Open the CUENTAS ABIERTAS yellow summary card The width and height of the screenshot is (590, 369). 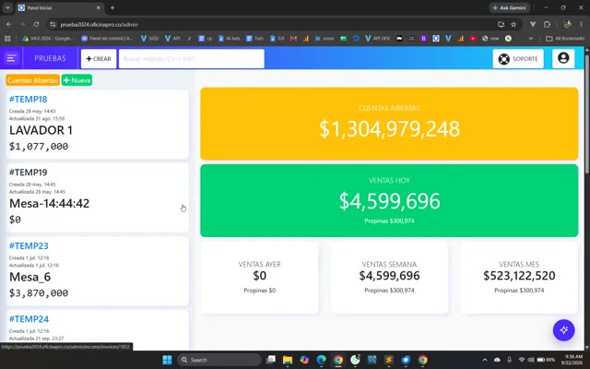point(389,124)
